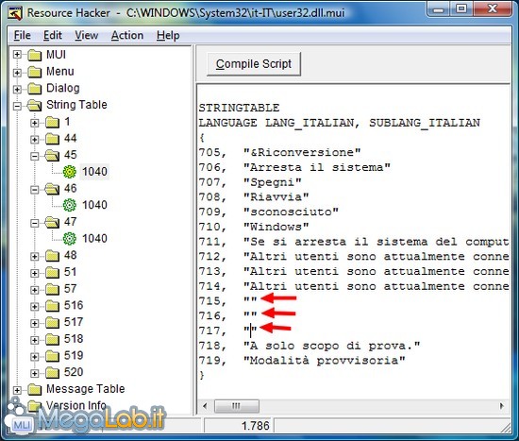Open the File menu
The image size is (519, 441).
23,35
